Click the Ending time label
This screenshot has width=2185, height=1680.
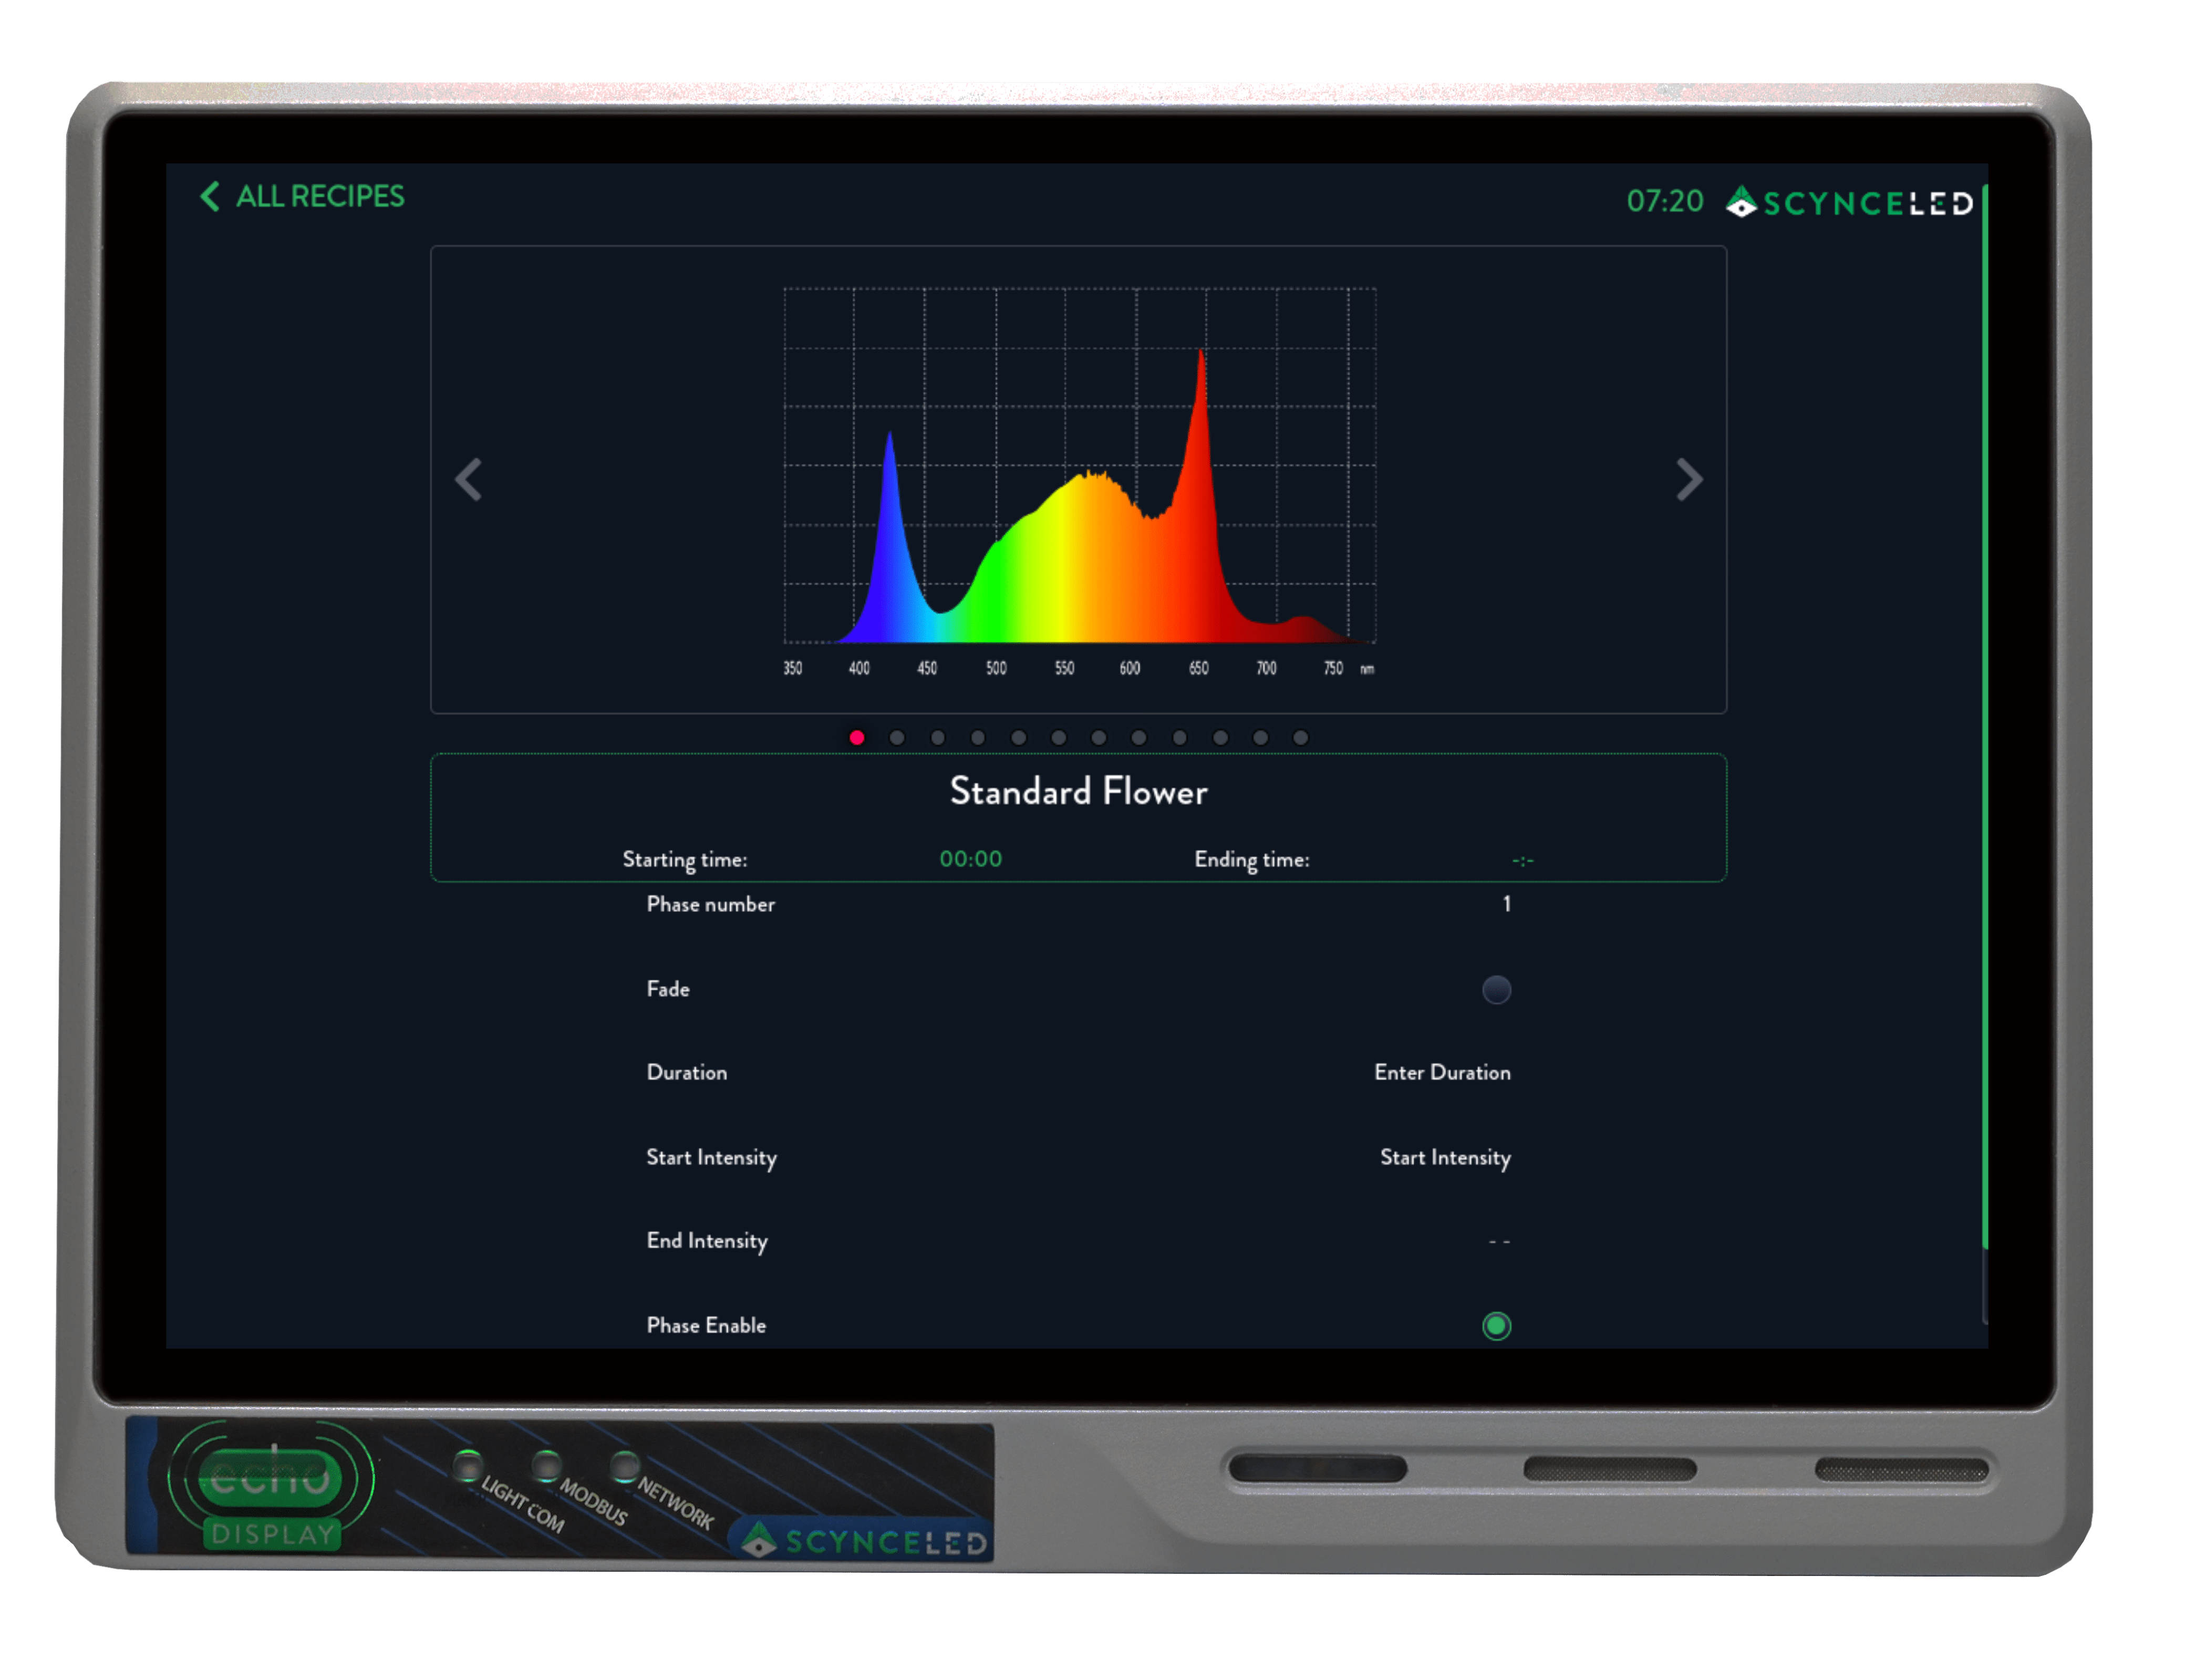(1251, 860)
